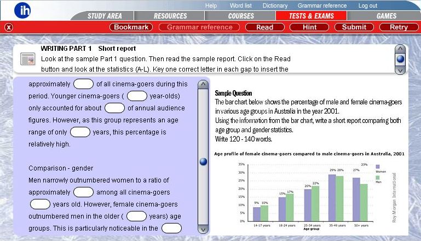Select gap after 'particularly noticeable in the'
Screen dimensions: 421x241
[171, 228]
